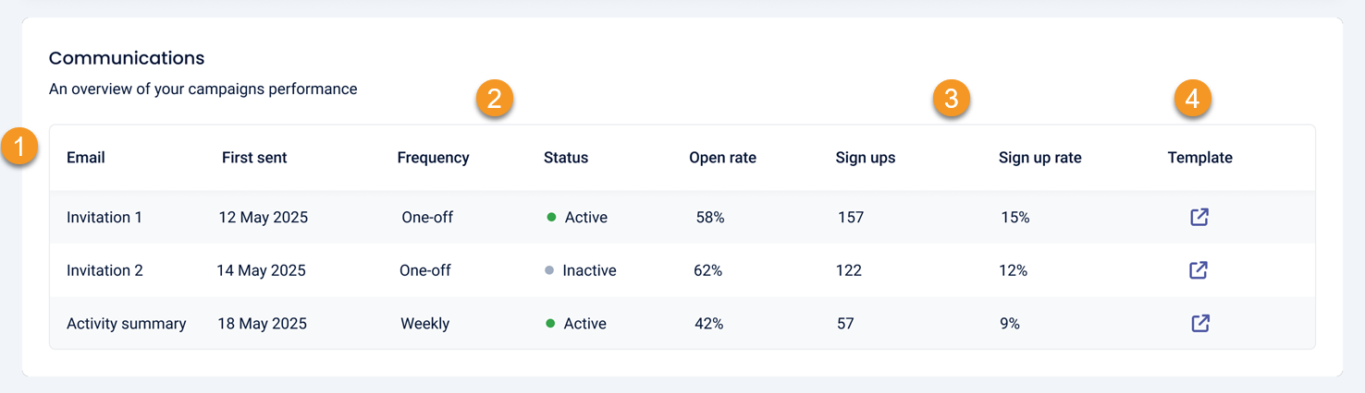Screen dimensions: 1365x393
Task: Select the Invitation 2 email name
Action: (105, 270)
